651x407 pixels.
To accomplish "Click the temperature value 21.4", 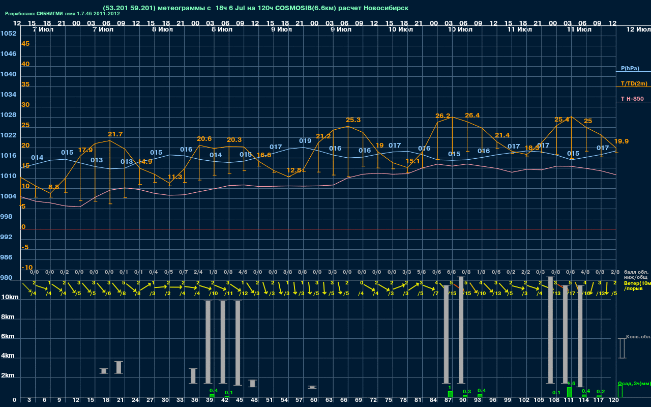I will pyautogui.click(x=502, y=135).
